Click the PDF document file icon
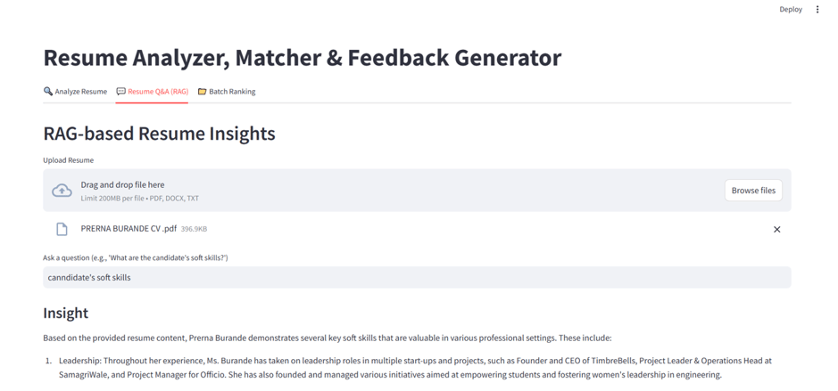Screen dimensions: 838x391 pos(62,230)
